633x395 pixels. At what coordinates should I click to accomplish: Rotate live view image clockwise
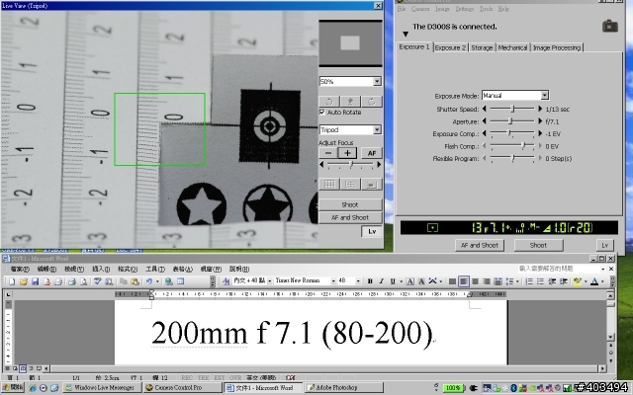pyautogui.click(x=372, y=101)
